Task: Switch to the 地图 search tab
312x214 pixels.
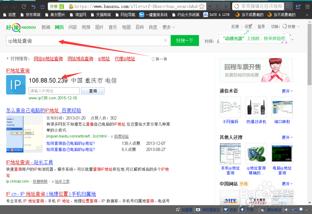Action: pos(126,27)
